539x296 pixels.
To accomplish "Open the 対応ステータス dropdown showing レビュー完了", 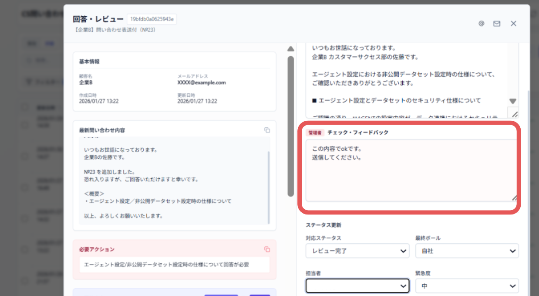I will click(357, 251).
